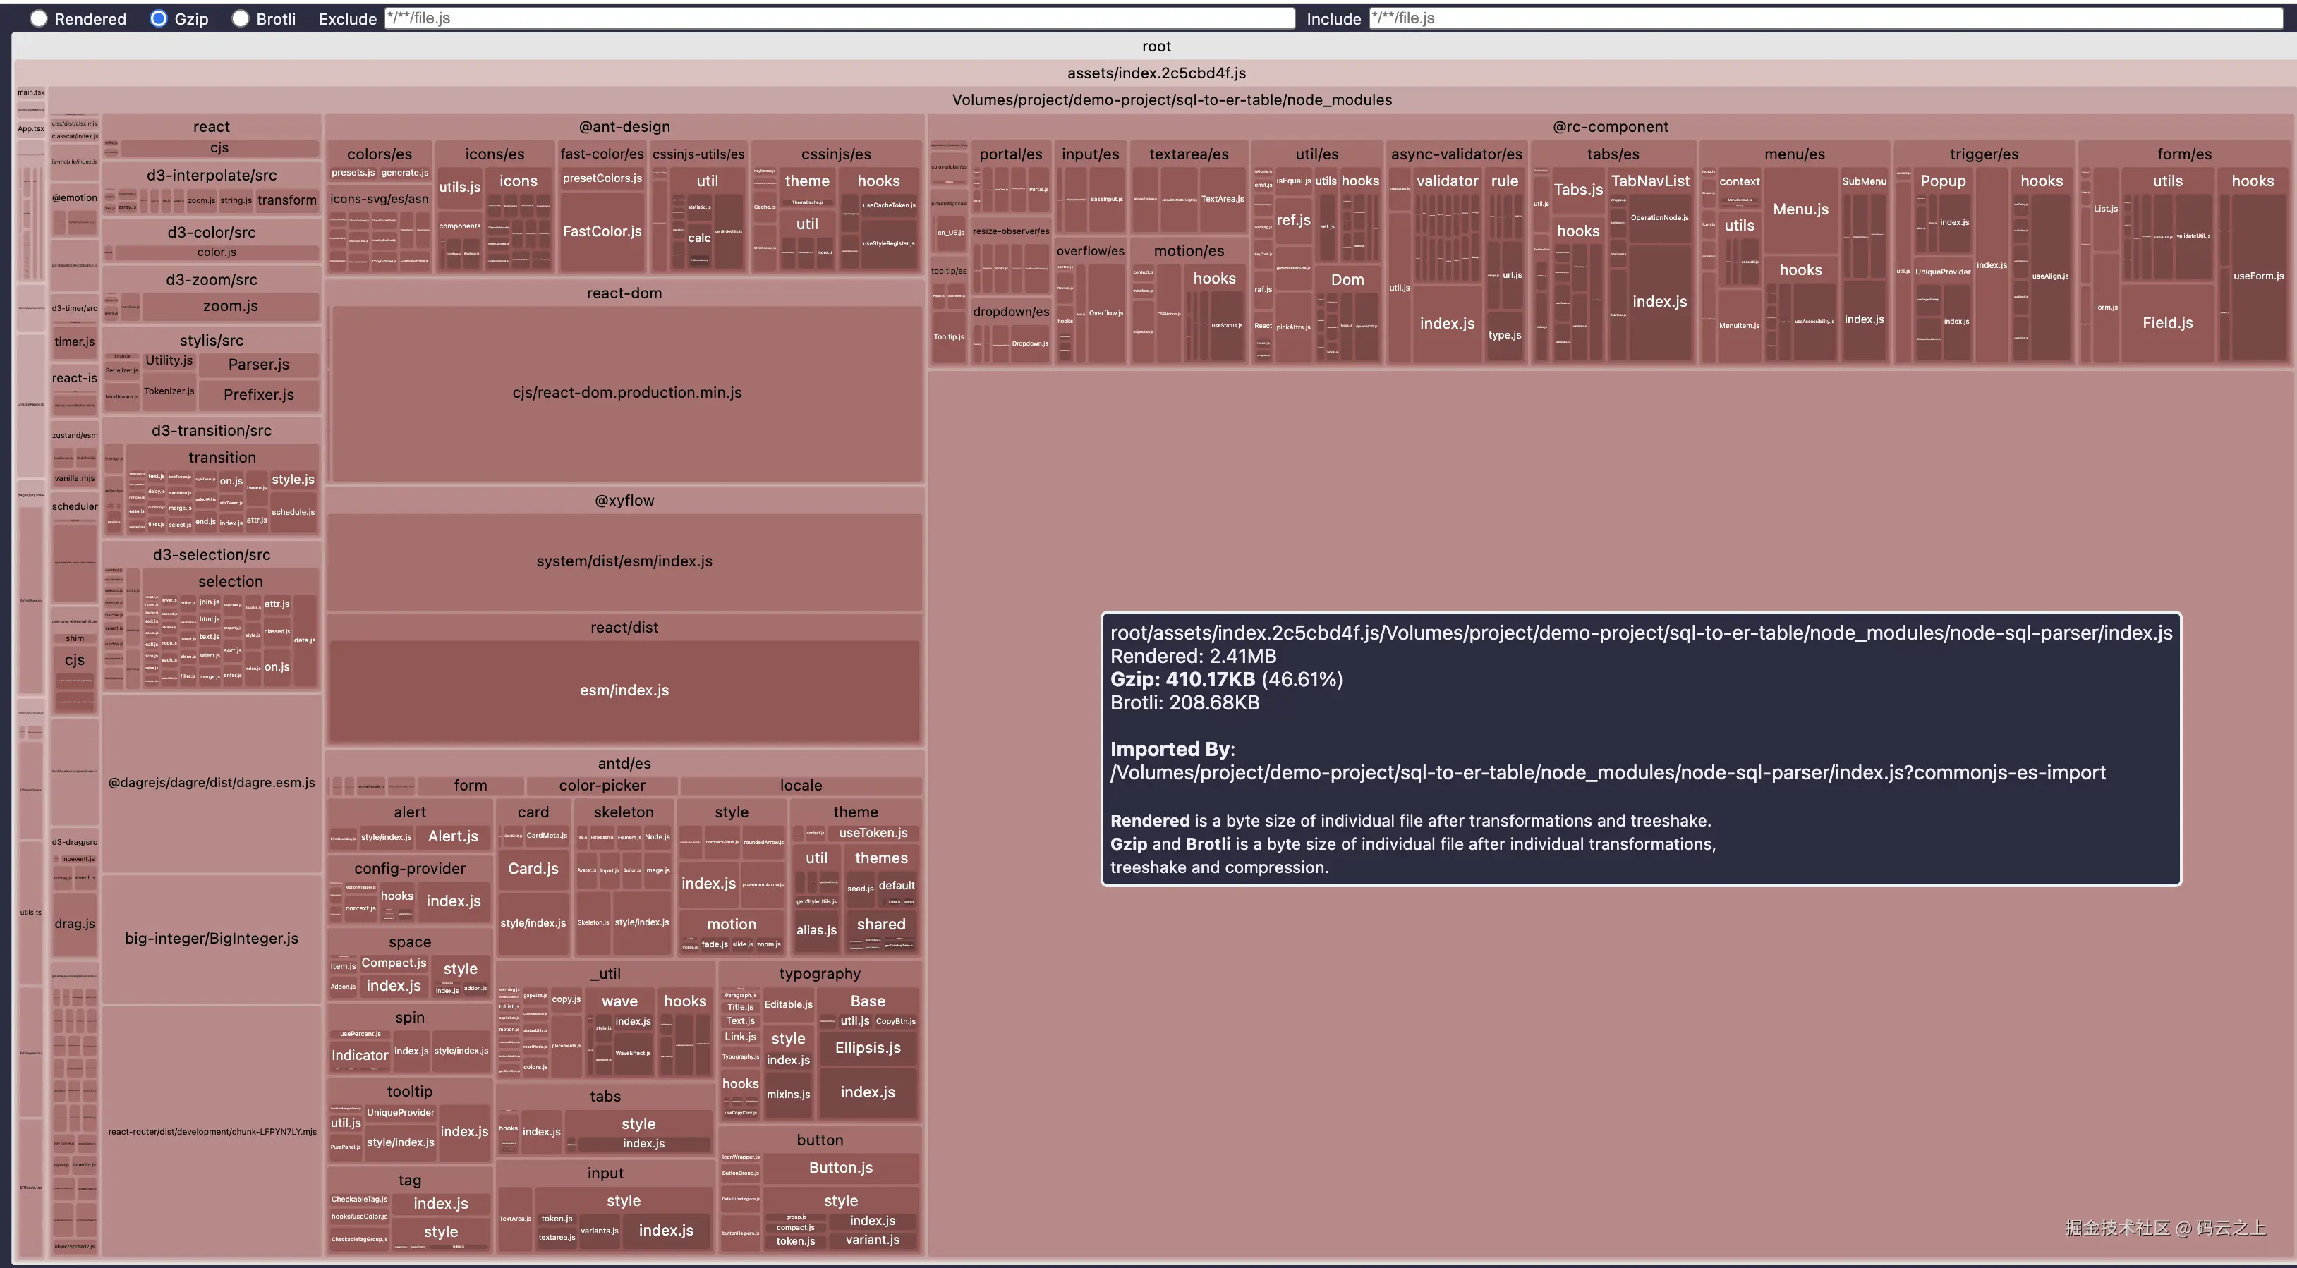The width and height of the screenshot is (2297, 1268).
Task: Click the @xyflow system/dist/esm/index.js block
Action: click(x=624, y=561)
